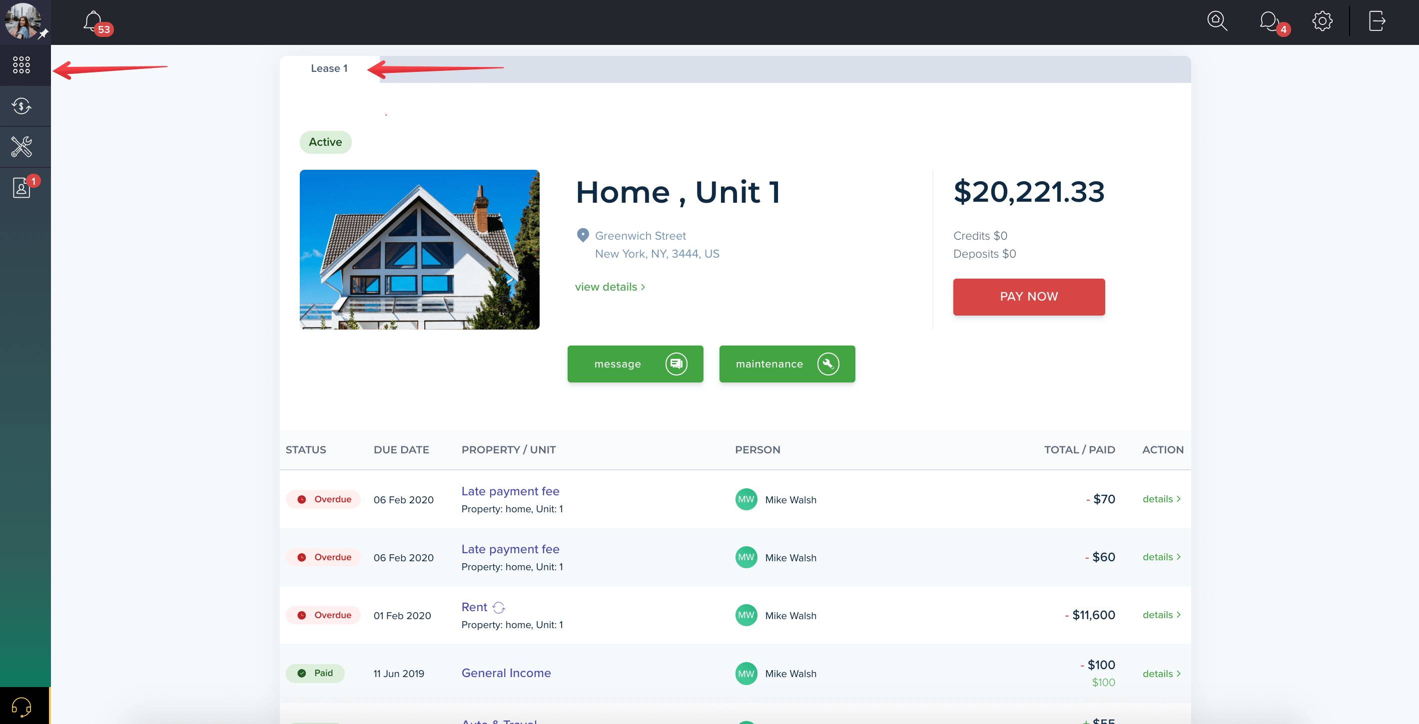Click the user profile avatar
Viewport: 1419px width, 724px height.
tap(22, 21)
